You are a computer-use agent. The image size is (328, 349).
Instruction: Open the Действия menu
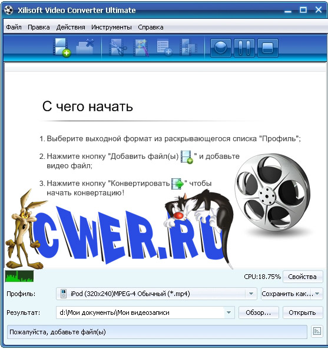pyautogui.click(x=71, y=27)
